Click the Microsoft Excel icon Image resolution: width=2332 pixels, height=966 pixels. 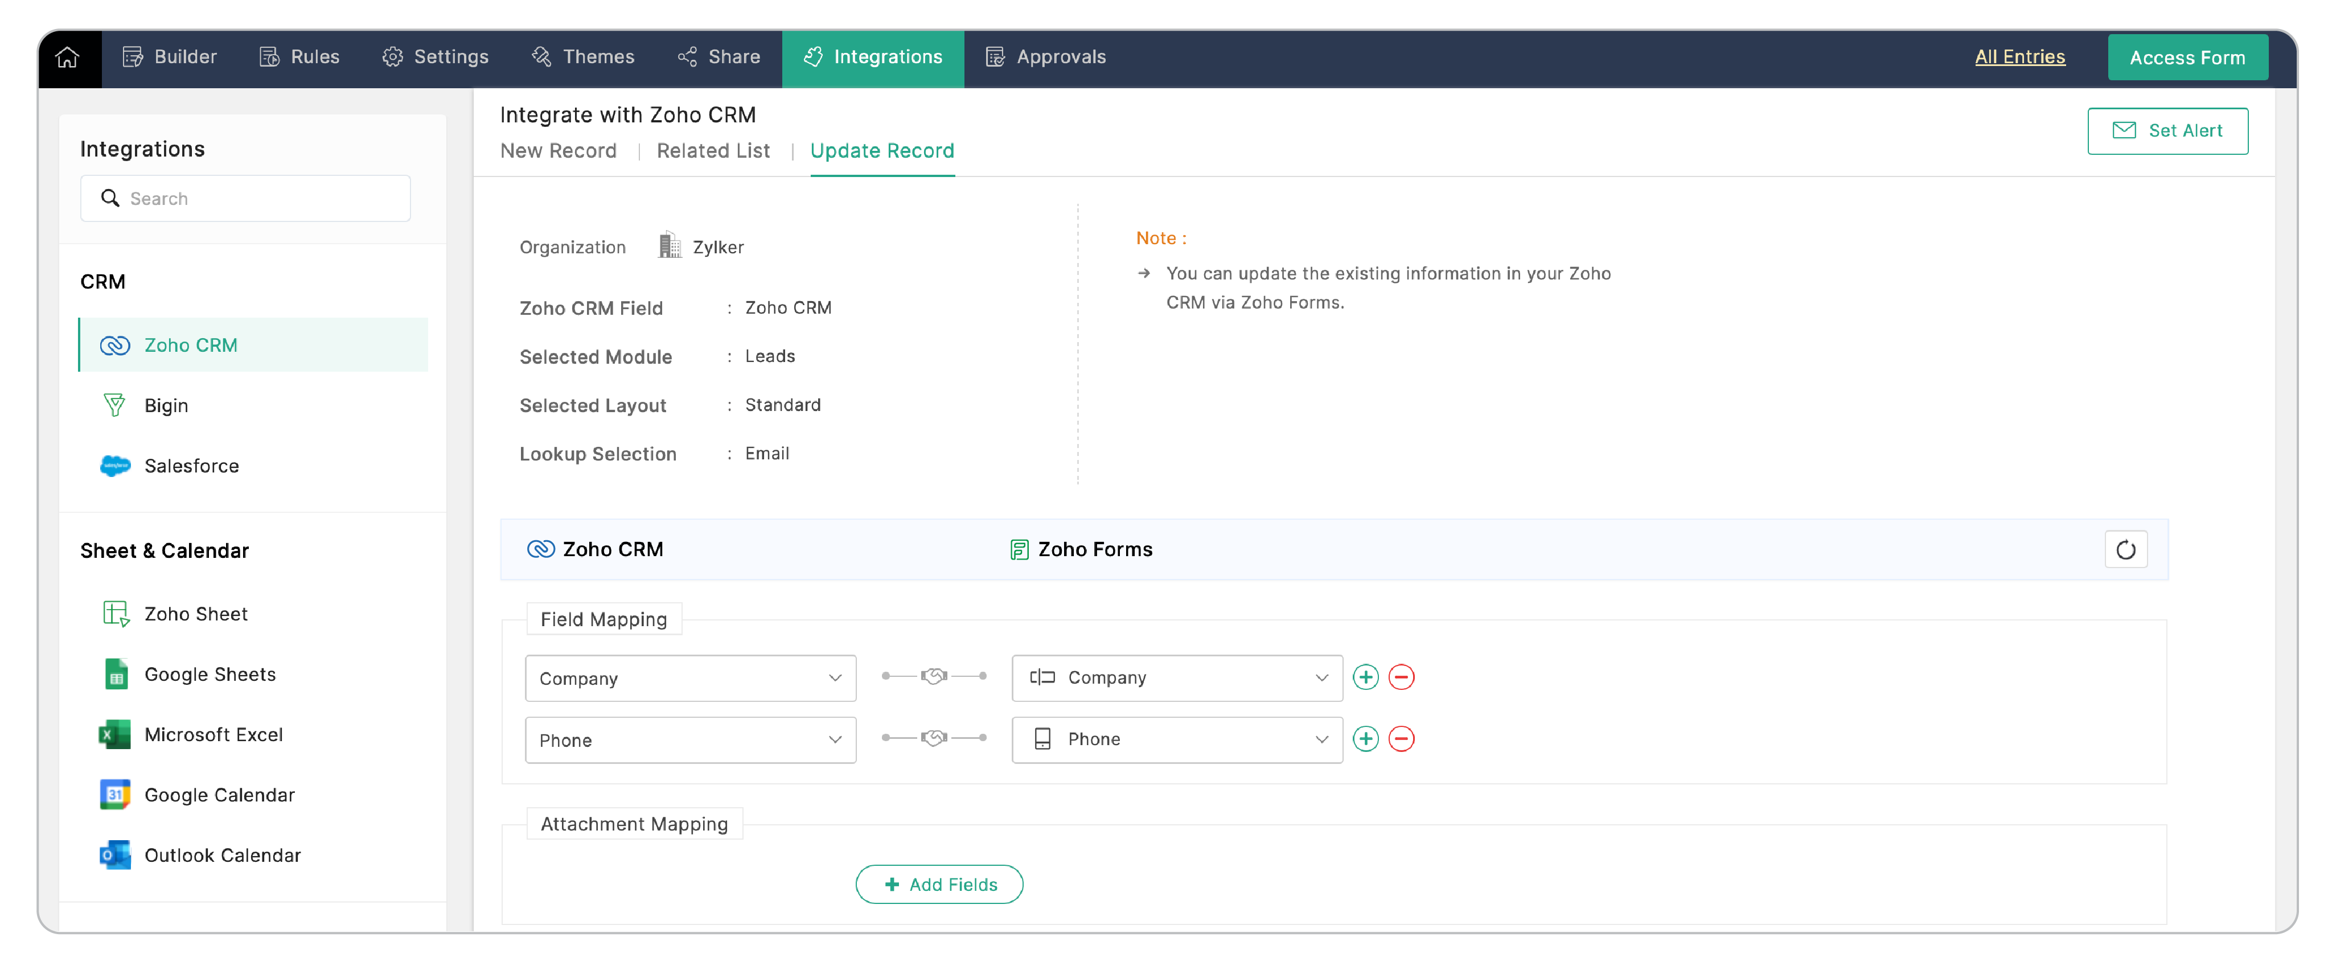point(115,734)
